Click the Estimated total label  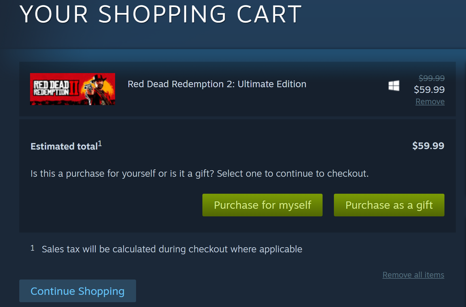tap(64, 146)
